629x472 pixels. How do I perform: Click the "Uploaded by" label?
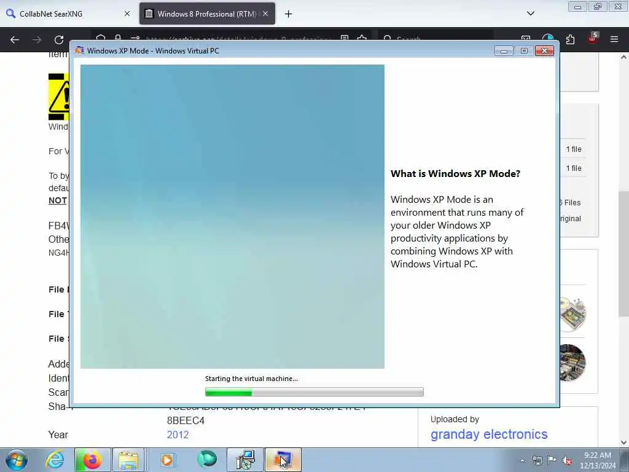pyautogui.click(x=455, y=419)
